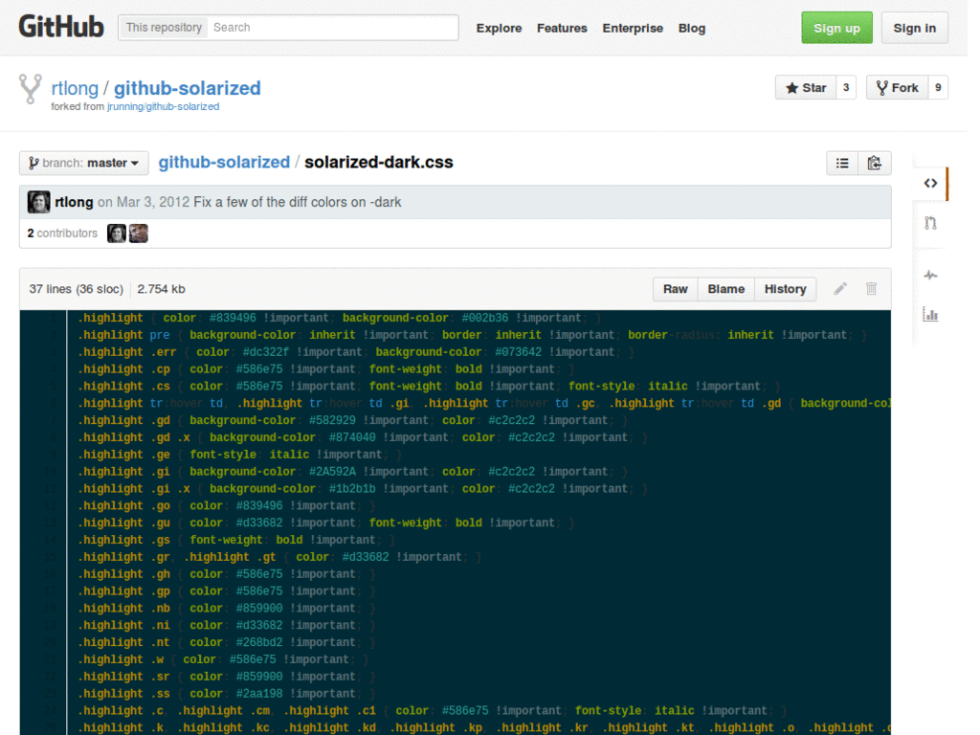The height and width of the screenshot is (735, 980).
Task: Focus the Search input field
Action: (332, 28)
